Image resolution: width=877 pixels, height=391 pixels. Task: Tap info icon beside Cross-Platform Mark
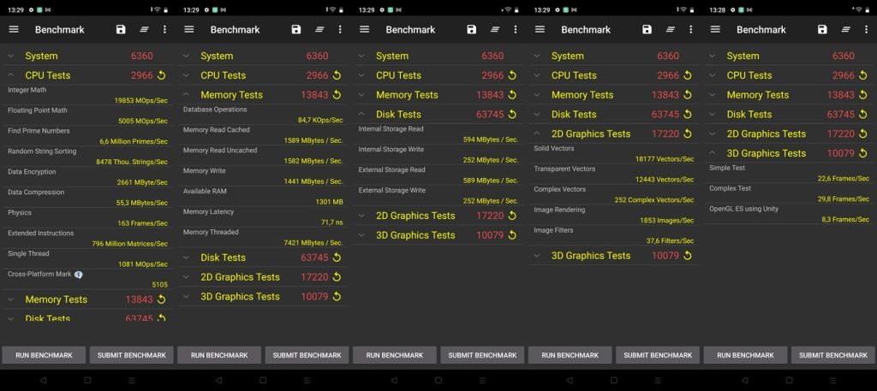click(78, 275)
